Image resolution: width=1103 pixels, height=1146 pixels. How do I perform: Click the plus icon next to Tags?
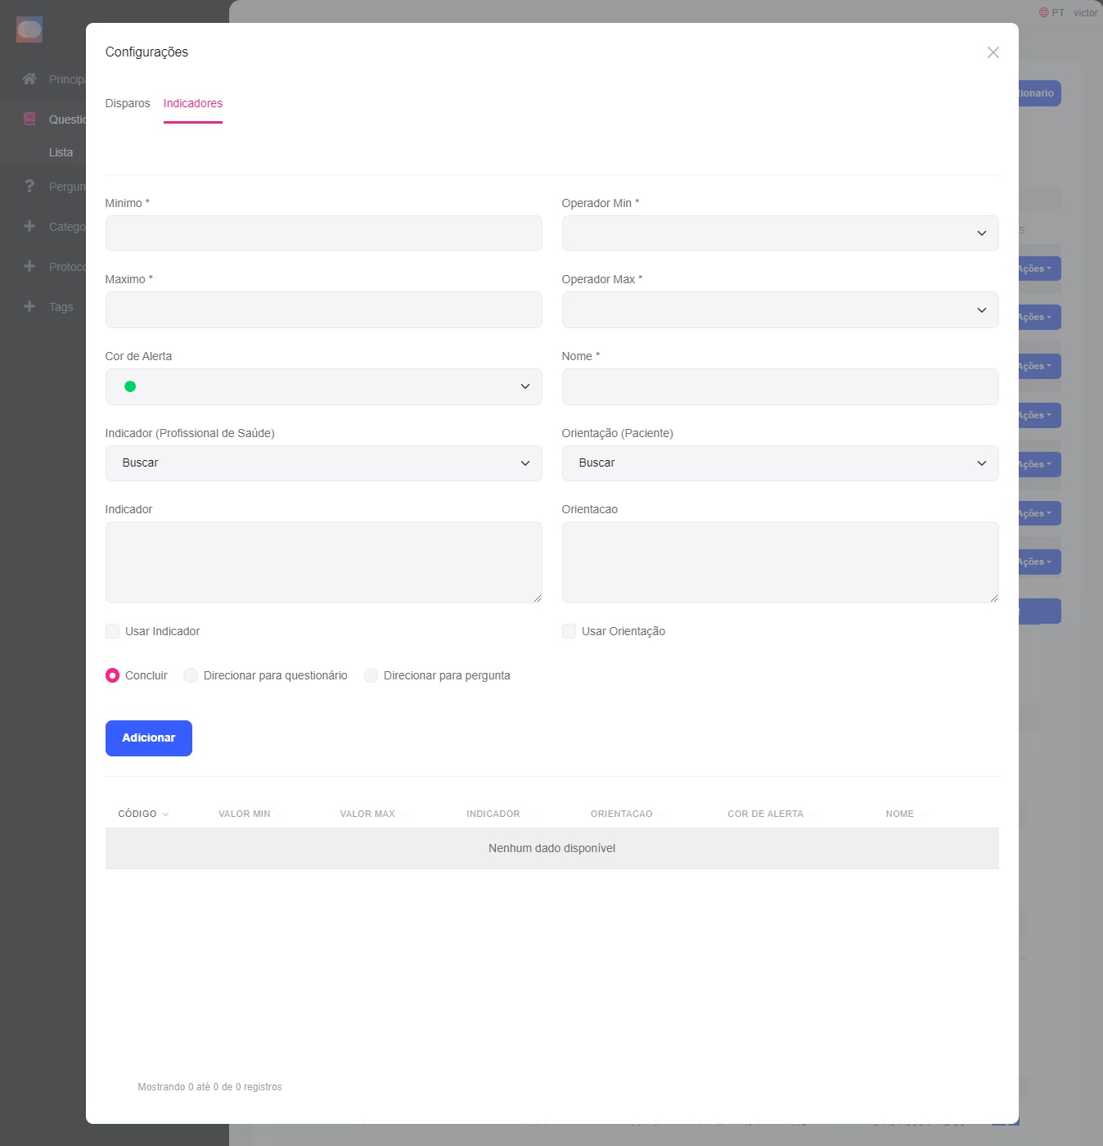(29, 306)
